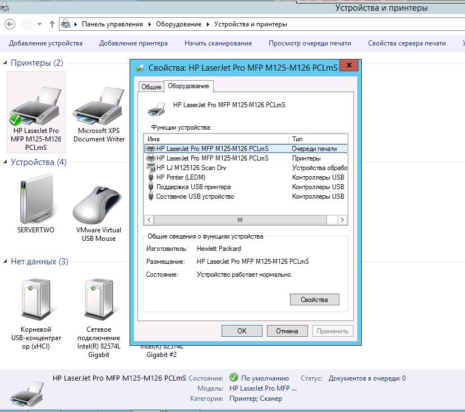Select the Поддержка USB принтера row
Viewport: 465px width, 412px height.
click(246, 187)
